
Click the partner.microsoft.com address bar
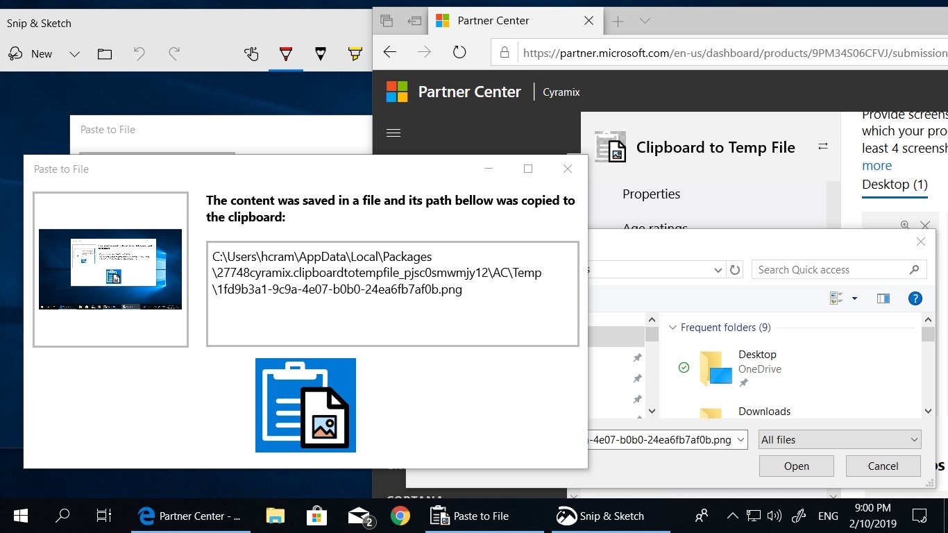734,53
